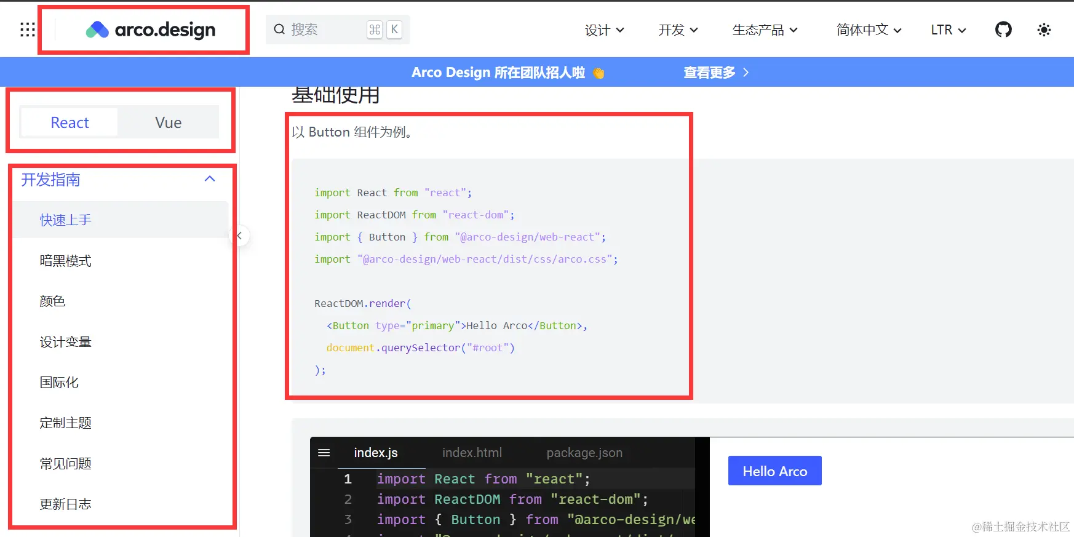Image resolution: width=1074 pixels, height=537 pixels.
Task: Open the 设计 dropdown menu
Action: (605, 30)
